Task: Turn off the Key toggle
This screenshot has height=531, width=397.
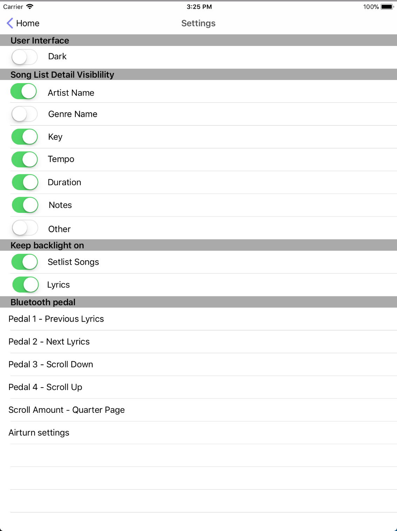Action: tap(24, 137)
